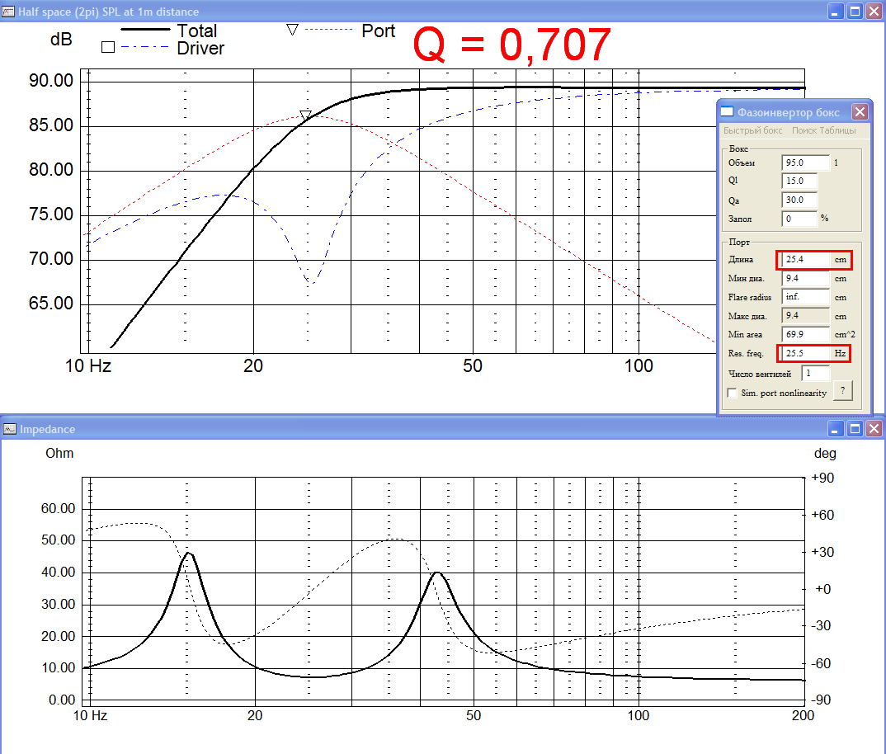Maximize the Impedance window
This screenshot has height=754, width=886.
855,429
